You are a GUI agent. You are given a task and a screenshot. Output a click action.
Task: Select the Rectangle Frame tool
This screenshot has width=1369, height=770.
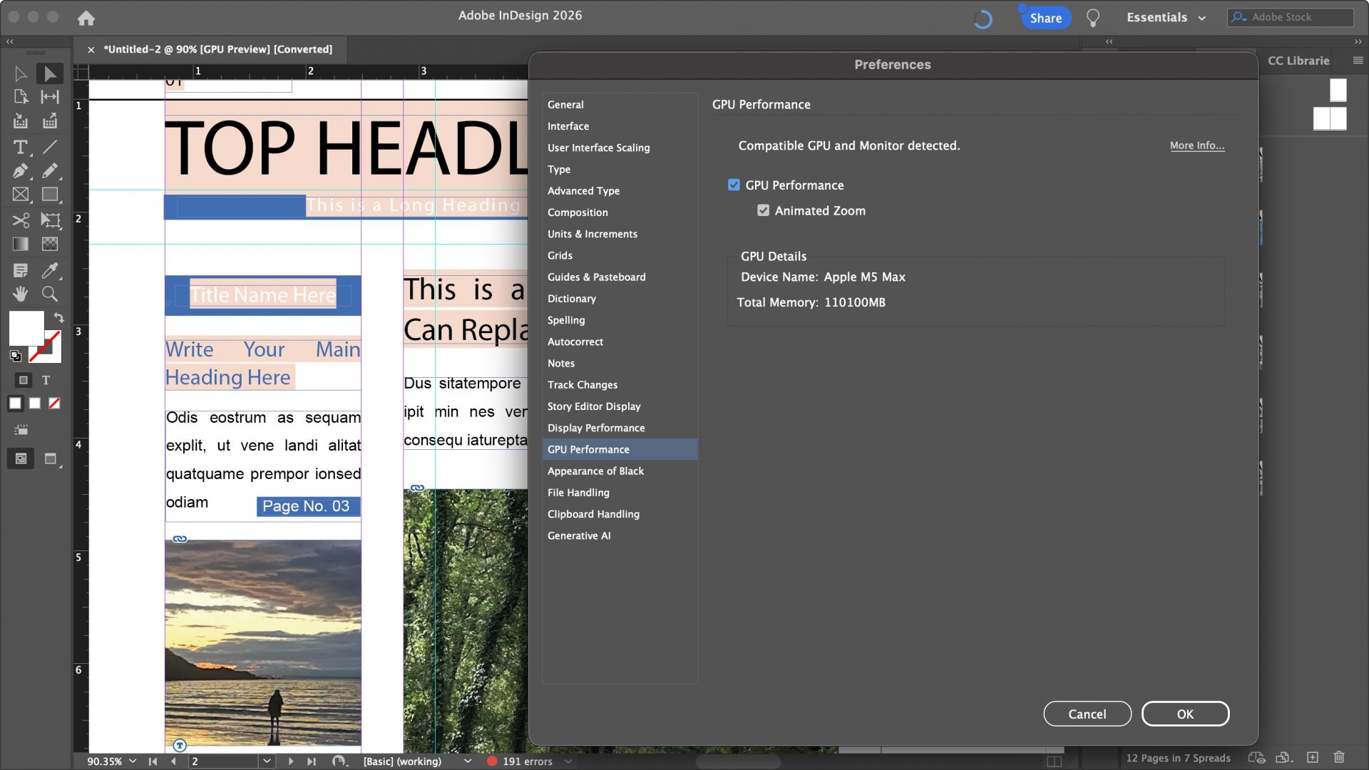(x=21, y=194)
